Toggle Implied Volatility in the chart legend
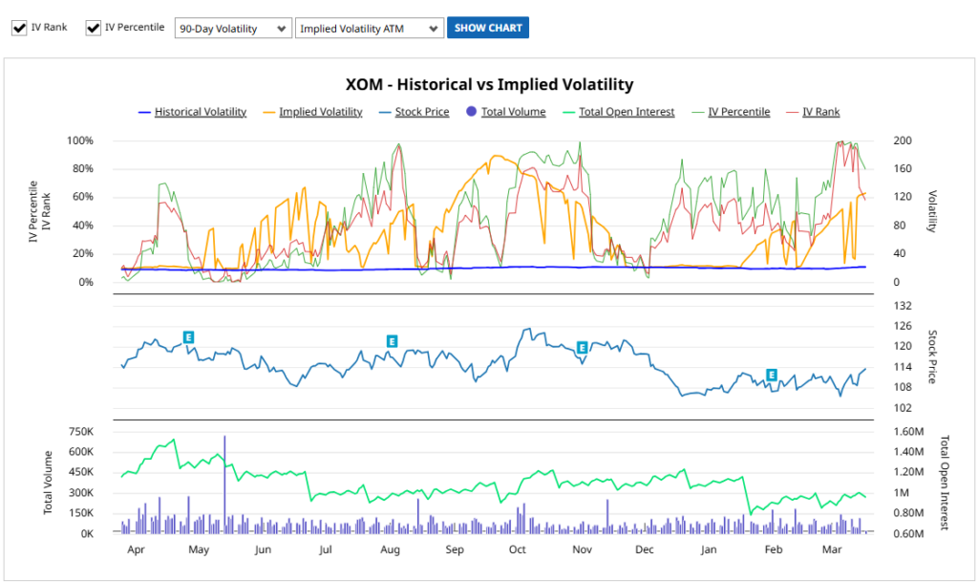Screen dimensions: 978x582 [x=320, y=112]
